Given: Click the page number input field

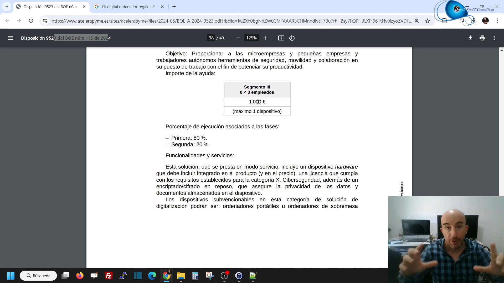Looking at the screenshot, I should (211, 38).
